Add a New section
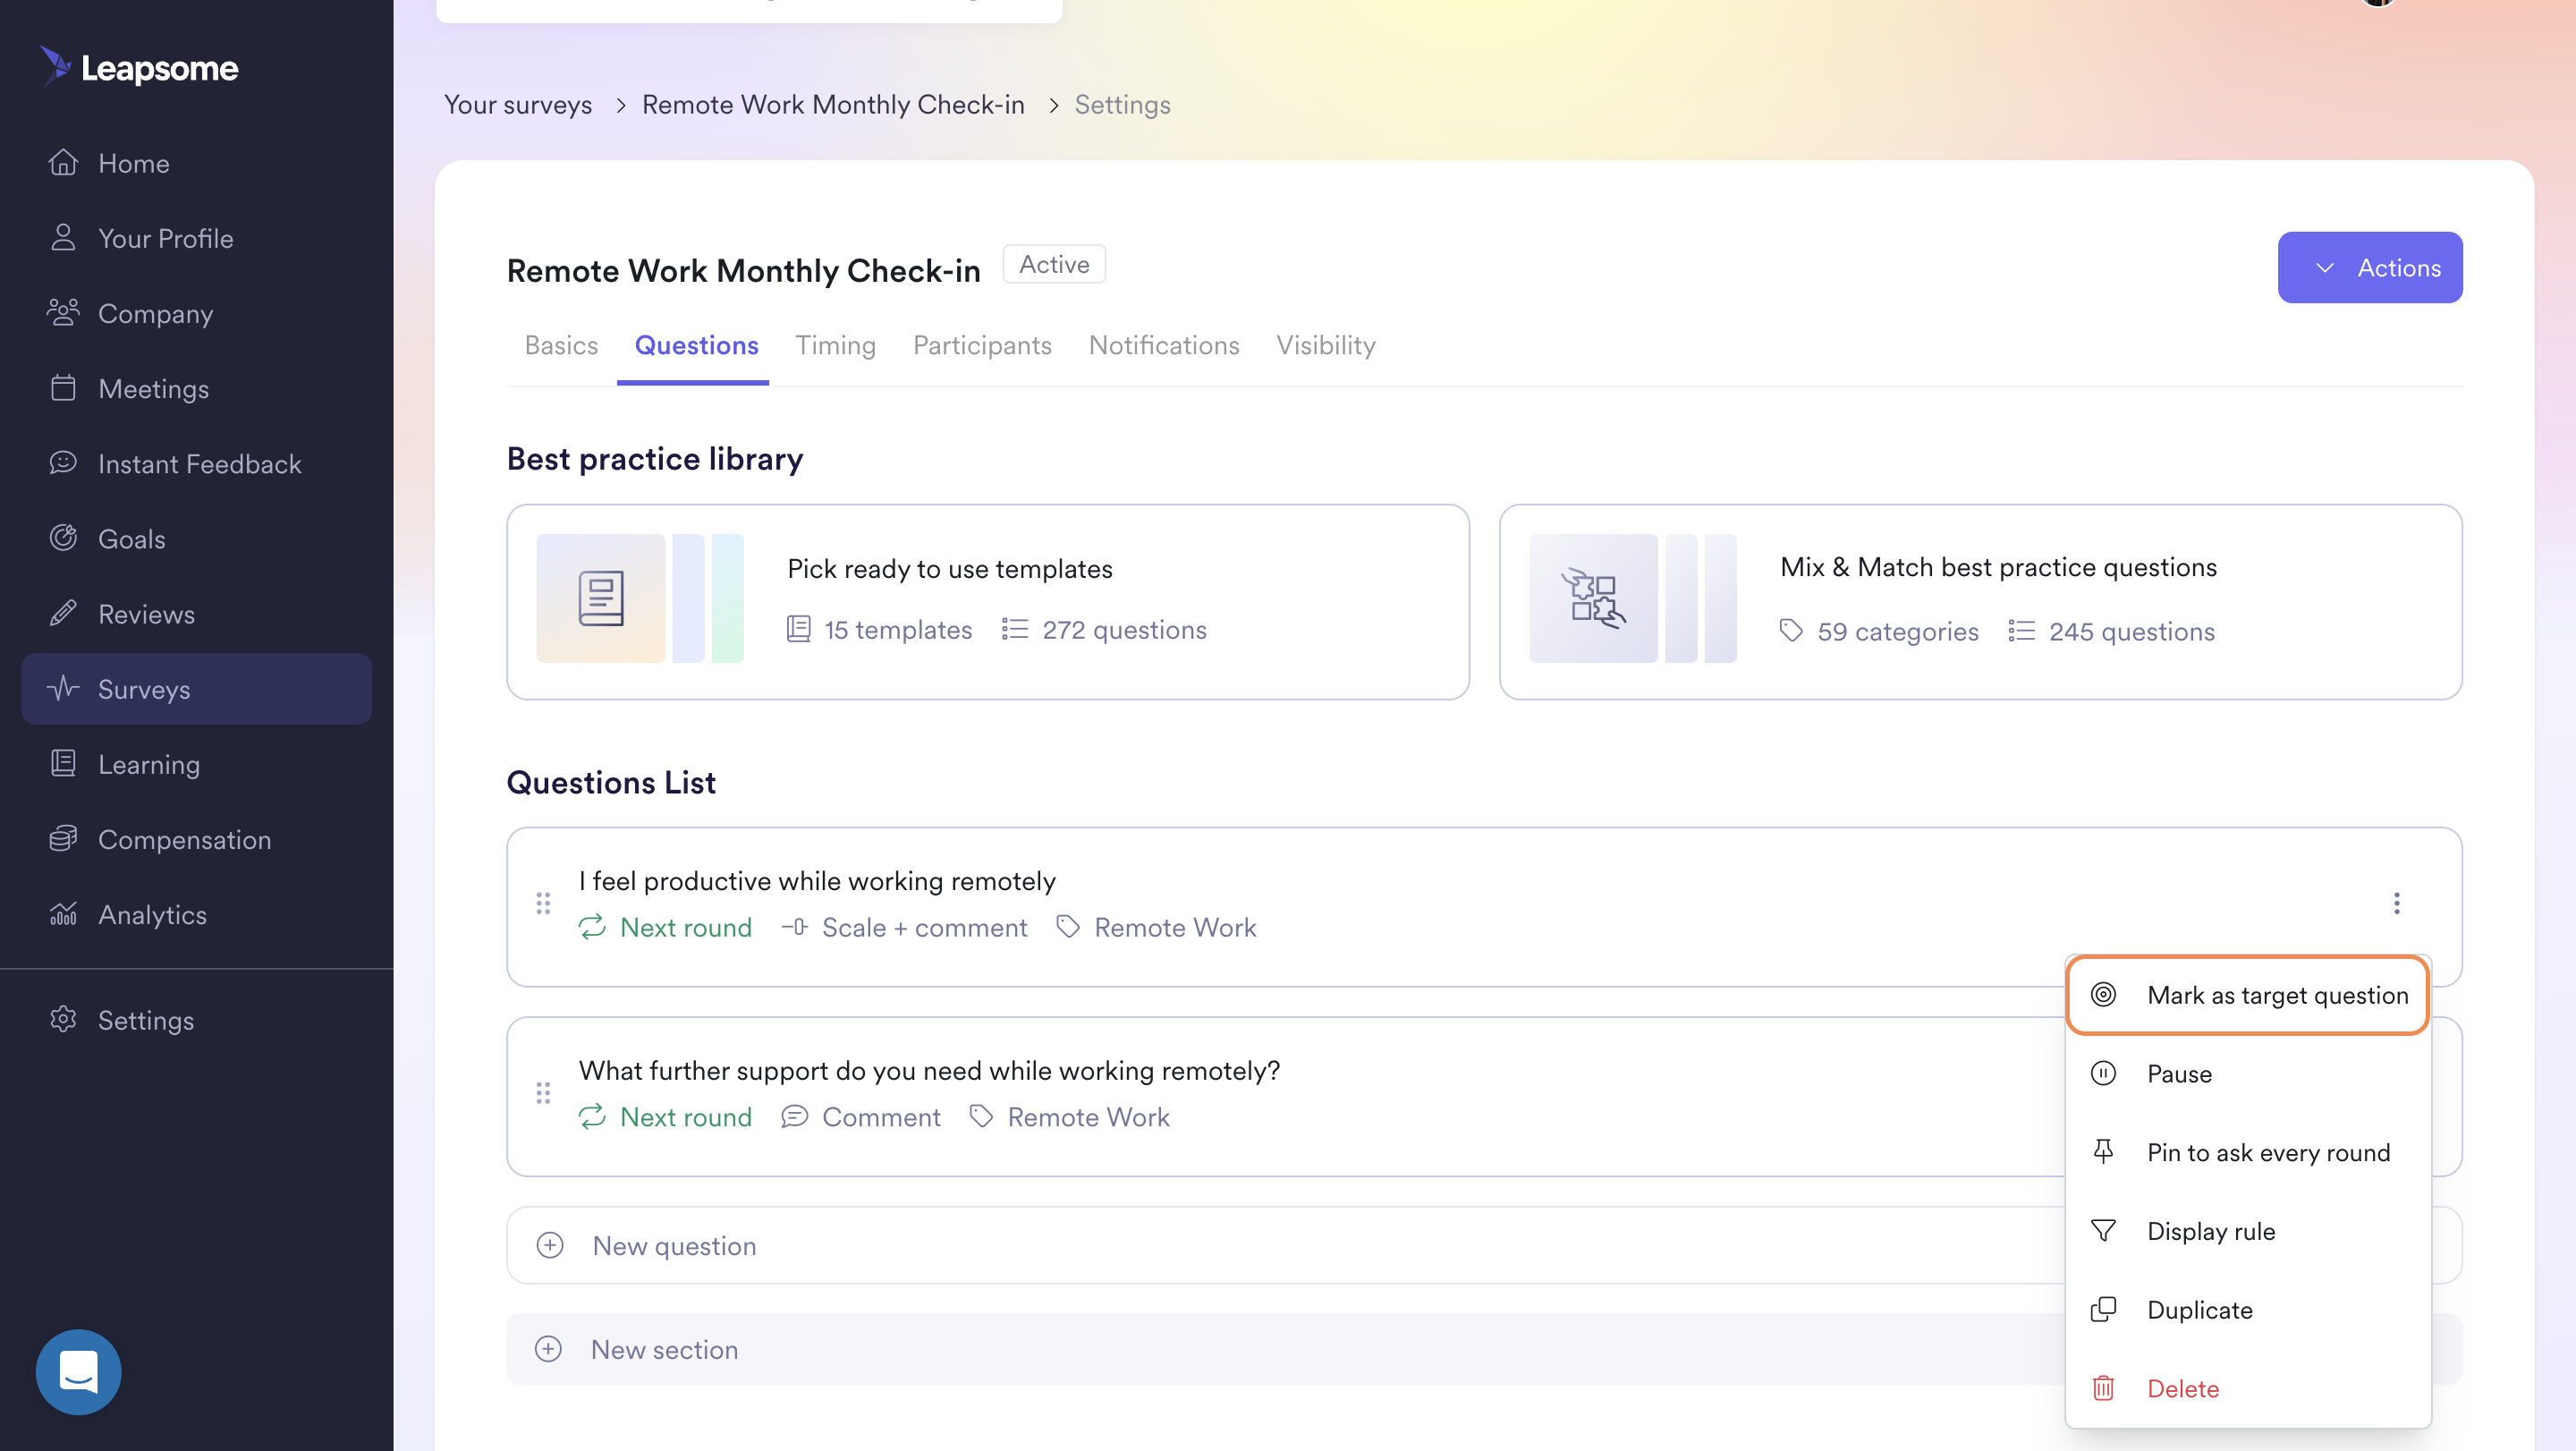 pos(1286,1349)
